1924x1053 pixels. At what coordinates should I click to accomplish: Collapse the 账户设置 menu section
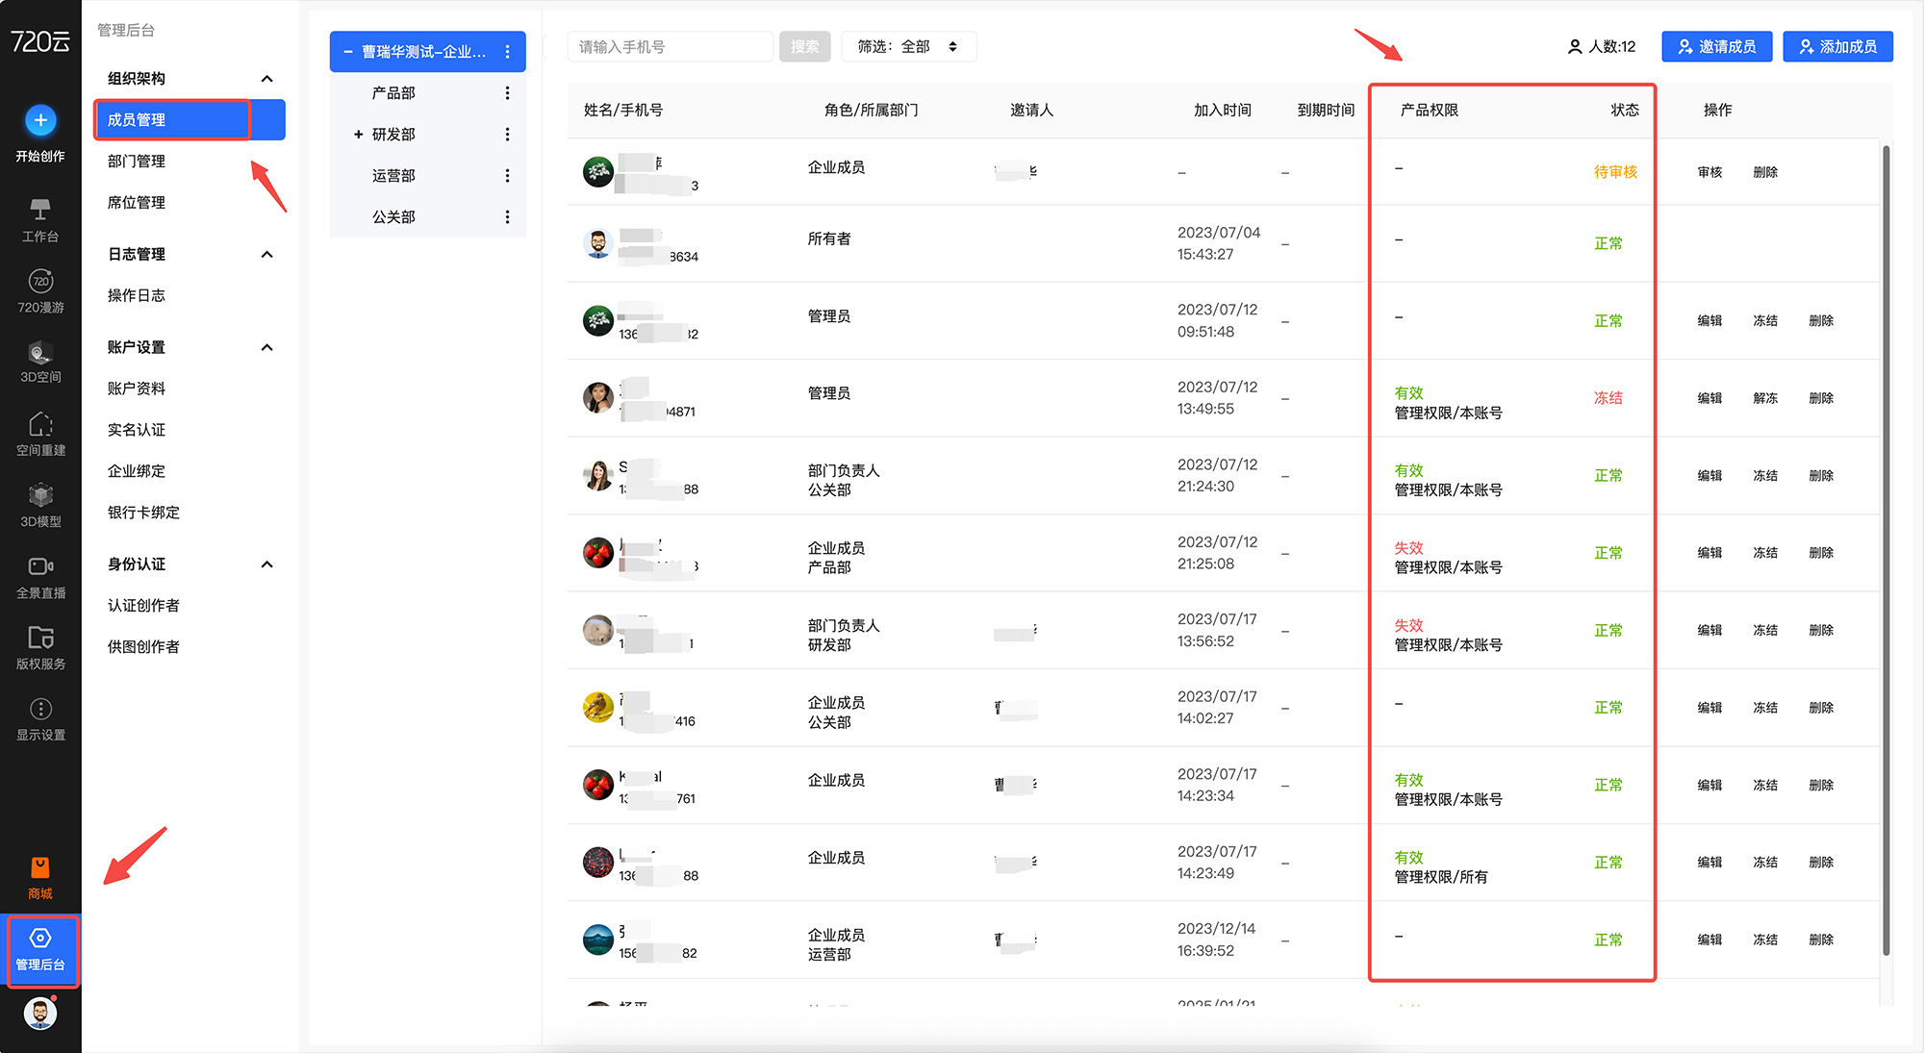click(x=267, y=347)
